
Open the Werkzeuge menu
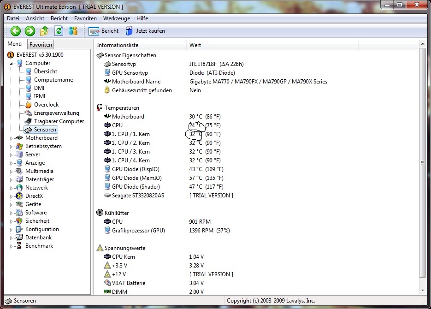[116, 18]
